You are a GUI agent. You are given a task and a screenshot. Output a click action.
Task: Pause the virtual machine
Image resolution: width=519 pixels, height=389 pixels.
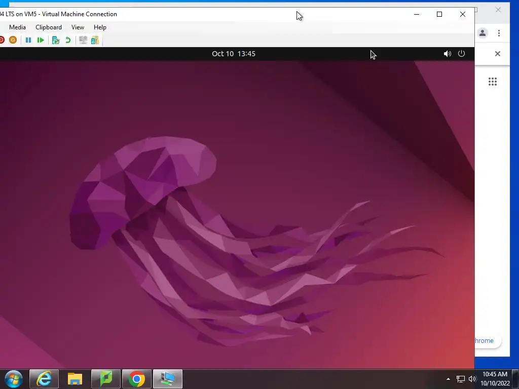pyautogui.click(x=28, y=40)
